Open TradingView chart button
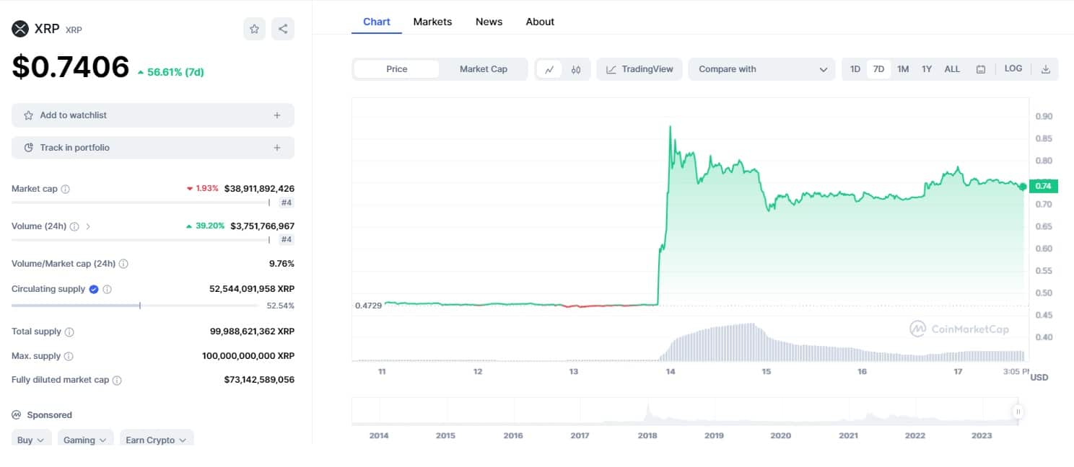 639,69
